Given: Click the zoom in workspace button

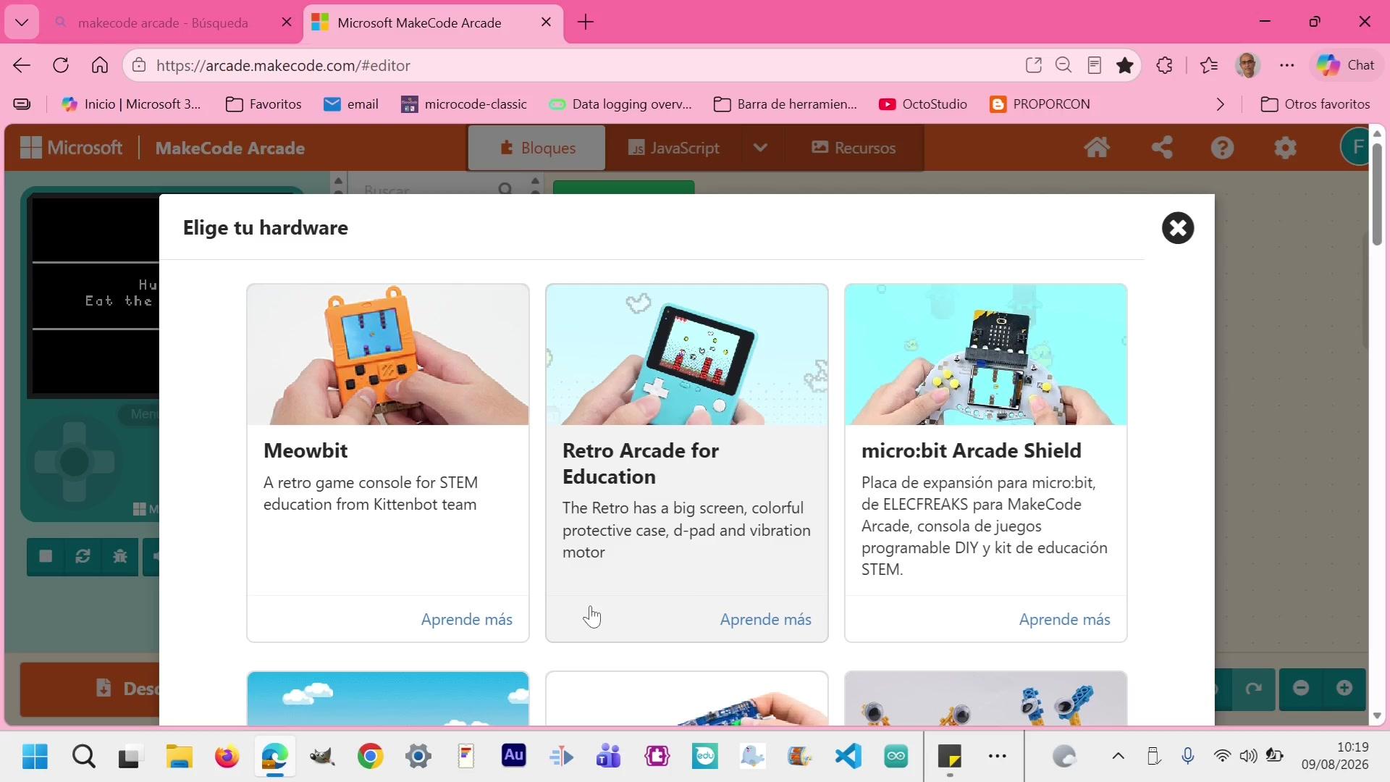Looking at the screenshot, I should 1344,688.
